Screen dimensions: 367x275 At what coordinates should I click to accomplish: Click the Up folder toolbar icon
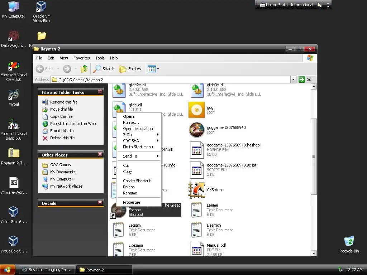(x=84, y=69)
